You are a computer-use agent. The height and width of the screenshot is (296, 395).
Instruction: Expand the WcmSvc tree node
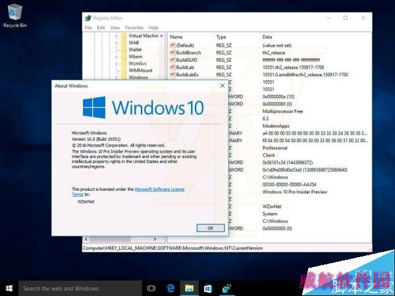pos(117,64)
